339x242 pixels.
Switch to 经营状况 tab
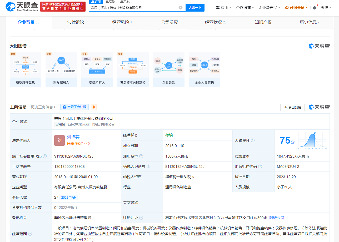216,22
